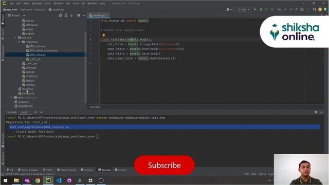Click the orange avatar icon in toolbar
Viewport: 329px width, 185px height.
(320, 9)
